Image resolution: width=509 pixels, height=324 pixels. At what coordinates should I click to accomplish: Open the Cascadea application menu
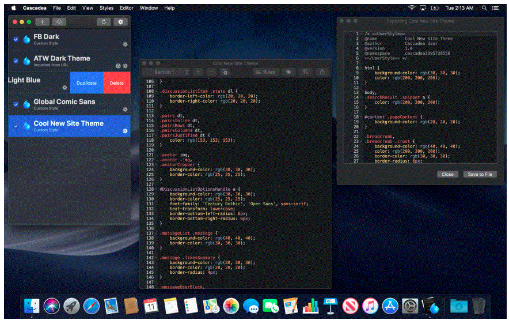click(x=35, y=8)
